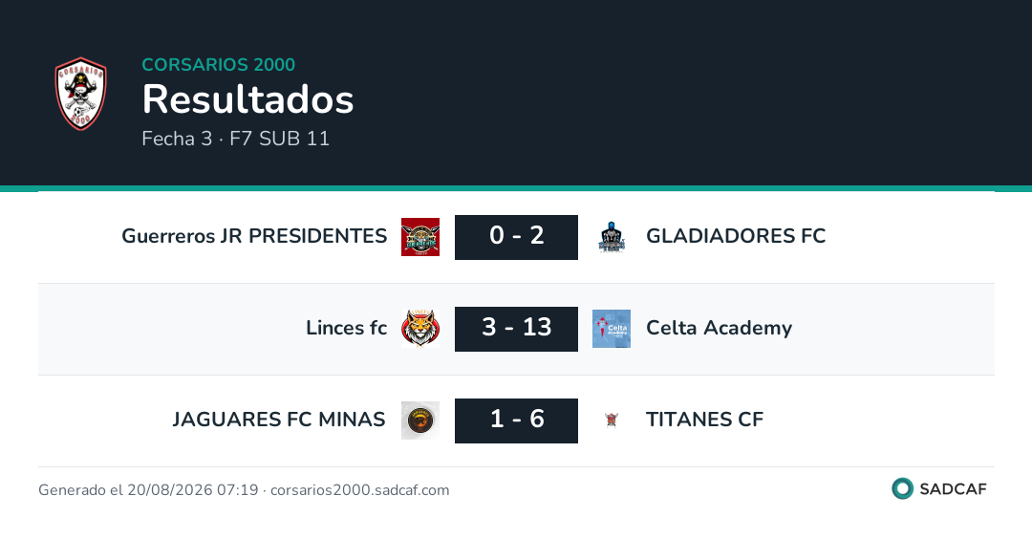Screen dimensions: 1032x539
Task: Click the SADCAF teal ring icon
Action: 902,488
